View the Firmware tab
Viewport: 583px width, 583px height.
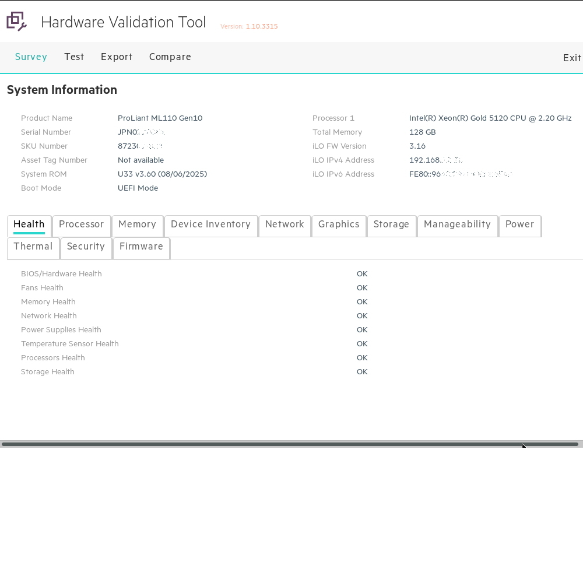[141, 248]
